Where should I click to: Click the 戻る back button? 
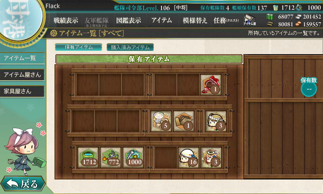(23, 183)
